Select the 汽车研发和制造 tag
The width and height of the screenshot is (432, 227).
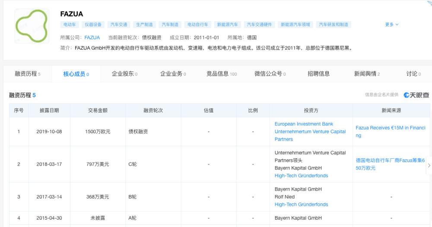click(x=334, y=25)
